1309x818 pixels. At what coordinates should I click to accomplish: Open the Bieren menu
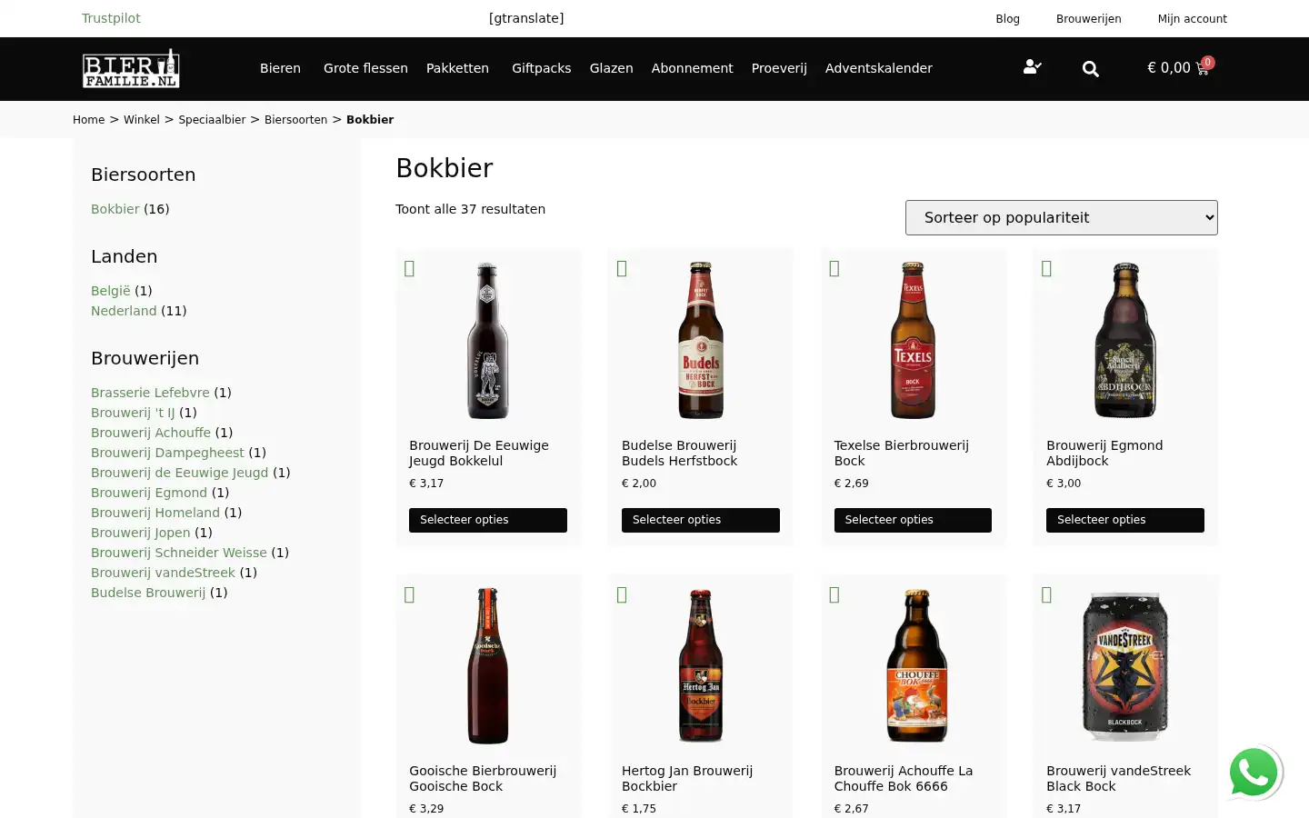(280, 68)
